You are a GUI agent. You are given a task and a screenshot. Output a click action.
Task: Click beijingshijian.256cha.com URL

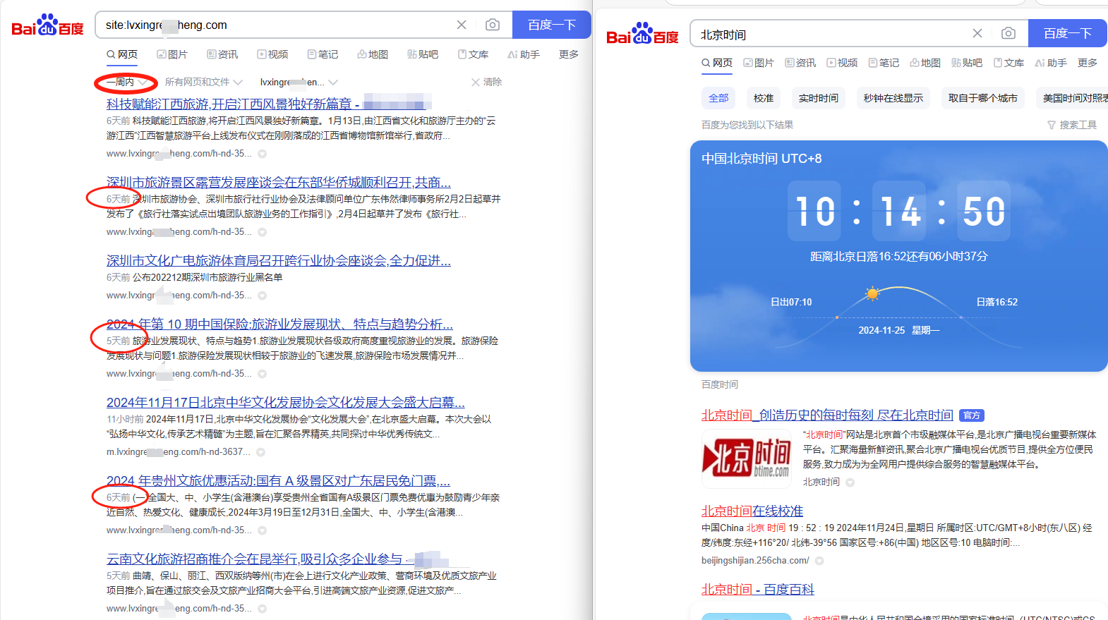pyautogui.click(x=755, y=561)
